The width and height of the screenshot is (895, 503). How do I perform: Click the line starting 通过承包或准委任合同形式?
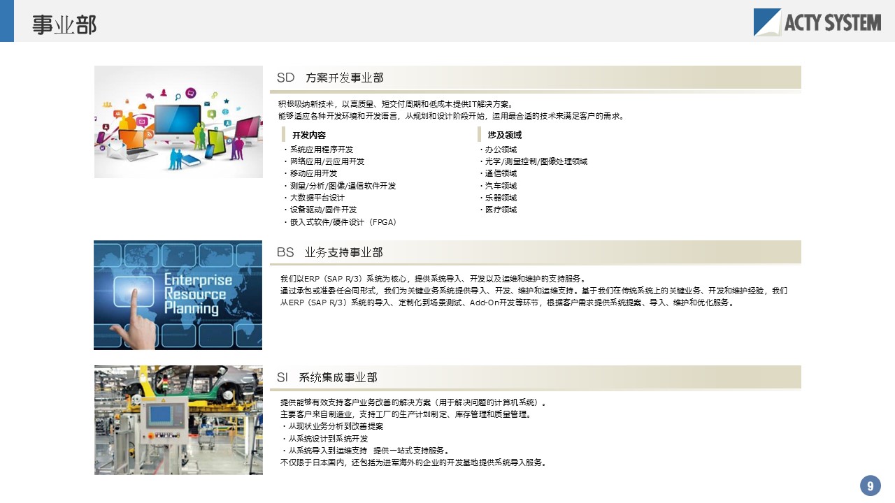534,291
